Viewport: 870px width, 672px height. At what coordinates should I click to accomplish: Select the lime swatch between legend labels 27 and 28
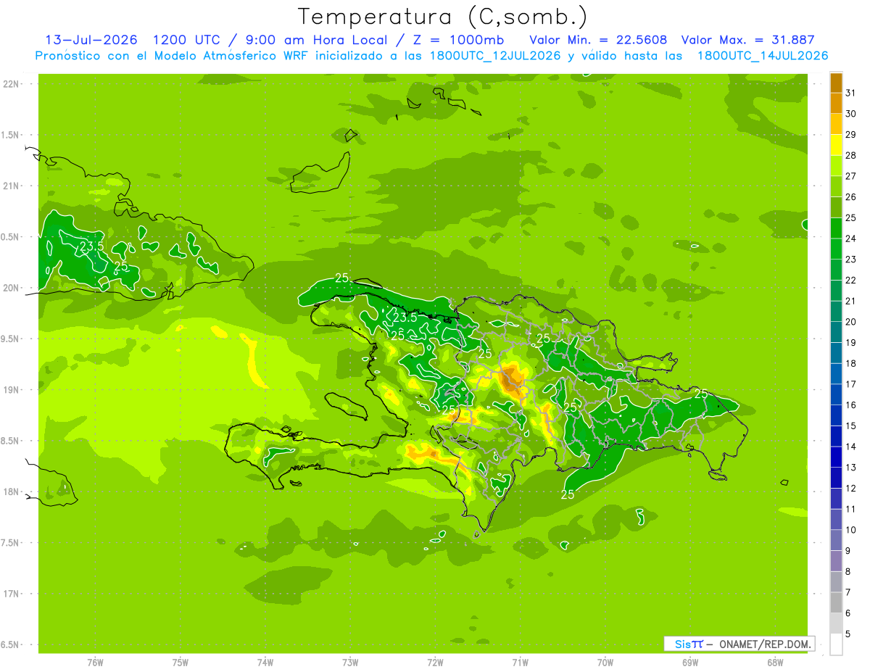coord(836,166)
